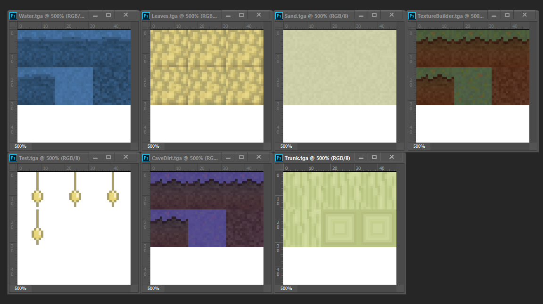Click the 500% zoom field in Leaves.tga
Screen dimensions: 543x304
point(153,146)
